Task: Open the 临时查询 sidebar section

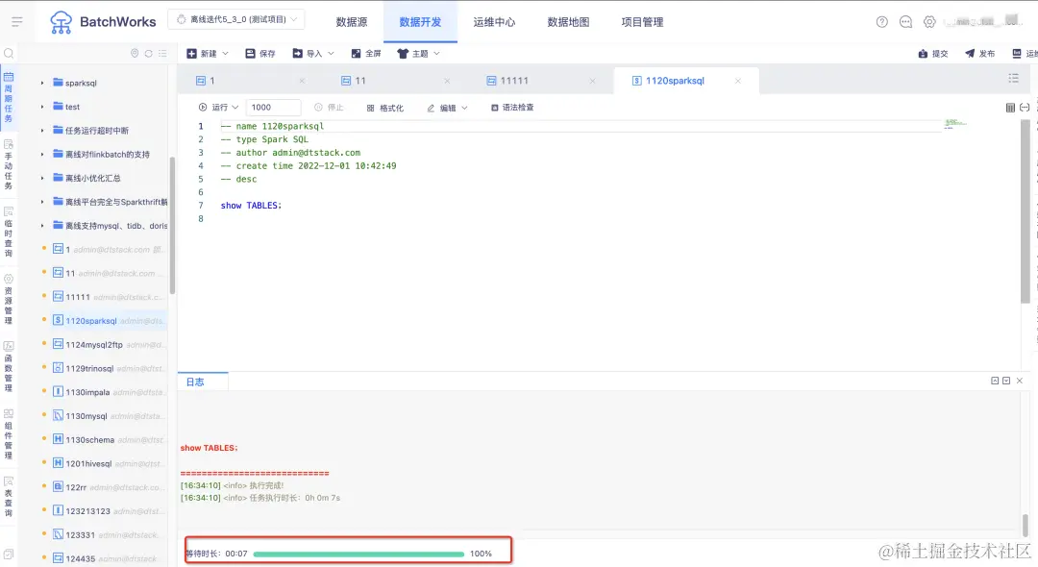Action: click(x=9, y=233)
